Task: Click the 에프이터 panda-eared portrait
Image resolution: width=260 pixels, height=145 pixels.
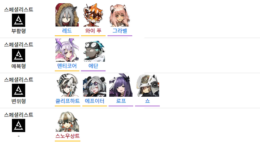Action: click(x=95, y=86)
